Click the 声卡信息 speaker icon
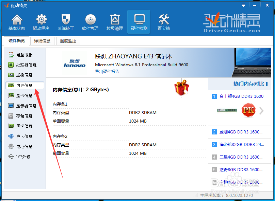 click(x=11, y=136)
